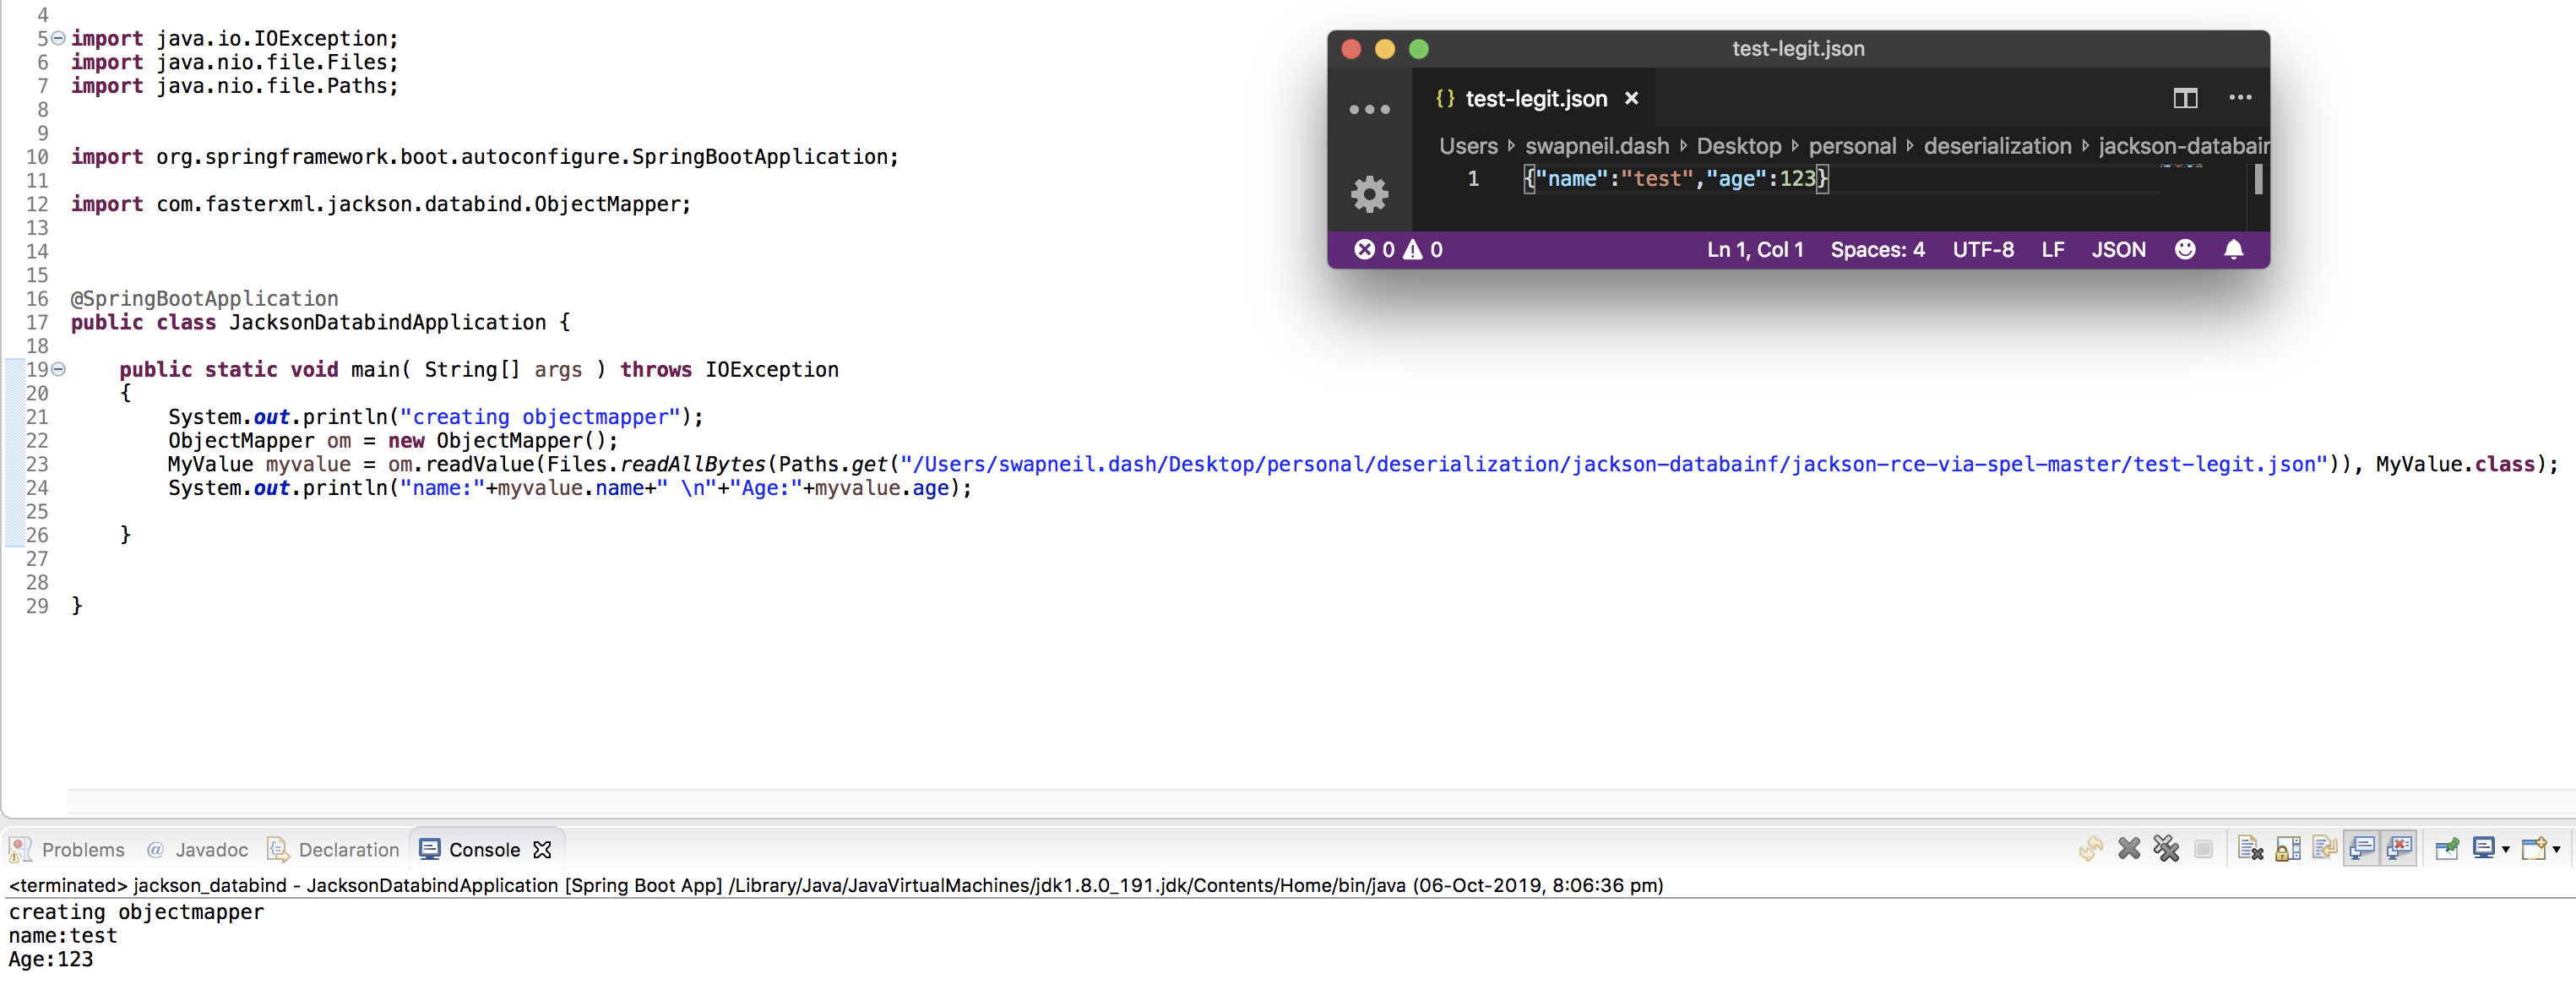This screenshot has width=2576, height=990.
Task: Click the split editor icon in VS Code
Action: (x=2186, y=98)
